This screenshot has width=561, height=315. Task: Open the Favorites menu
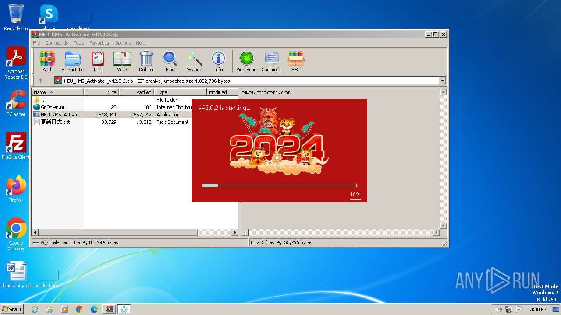(x=99, y=43)
